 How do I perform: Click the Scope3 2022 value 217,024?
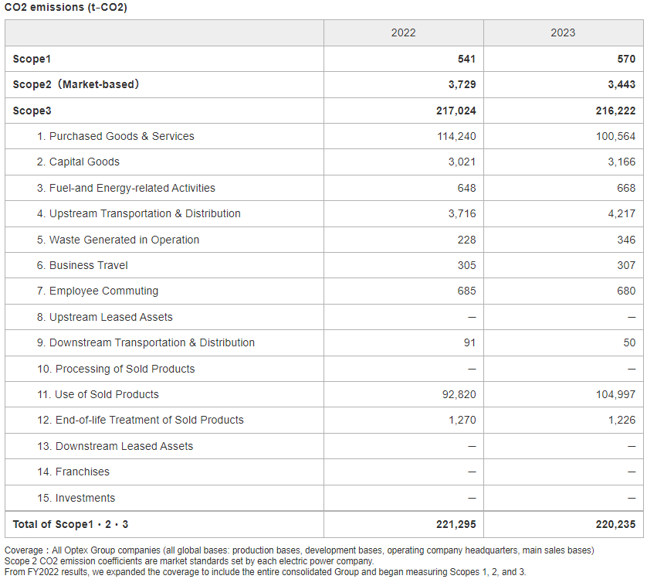(x=456, y=111)
